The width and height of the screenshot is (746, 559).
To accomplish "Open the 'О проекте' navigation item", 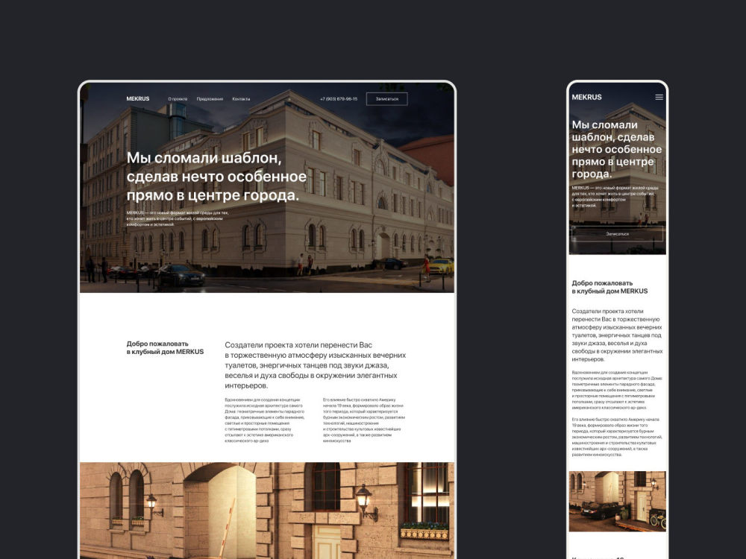I will pos(178,99).
